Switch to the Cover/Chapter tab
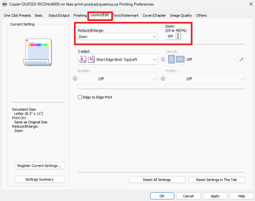255x201 pixels. tap(154, 15)
